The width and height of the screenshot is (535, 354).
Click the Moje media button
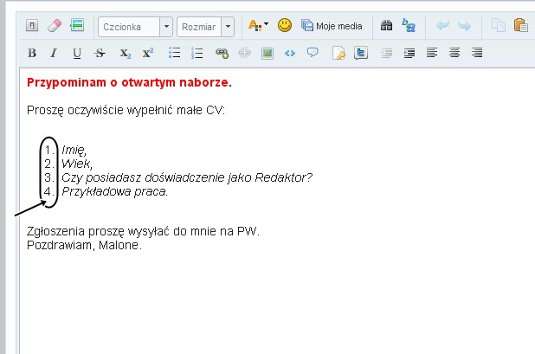click(337, 26)
